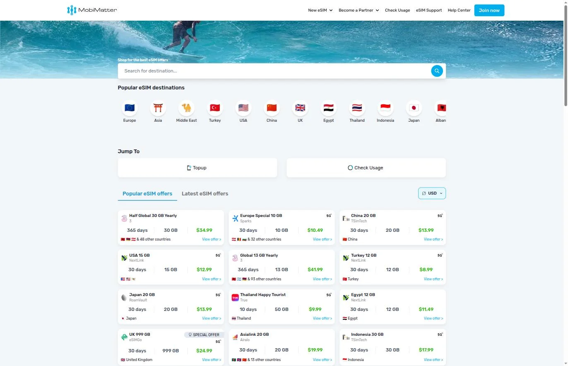Image resolution: width=568 pixels, height=366 pixels.
Task: Click the Check Usage jump button
Action: (x=366, y=168)
